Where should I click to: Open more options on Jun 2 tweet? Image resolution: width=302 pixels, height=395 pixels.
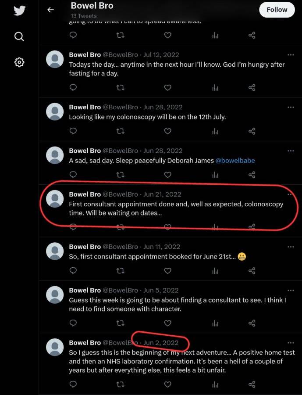(x=291, y=343)
